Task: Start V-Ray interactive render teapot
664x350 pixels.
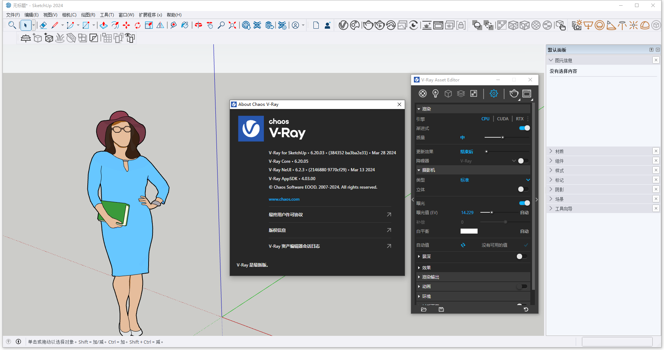Action: coord(380,25)
